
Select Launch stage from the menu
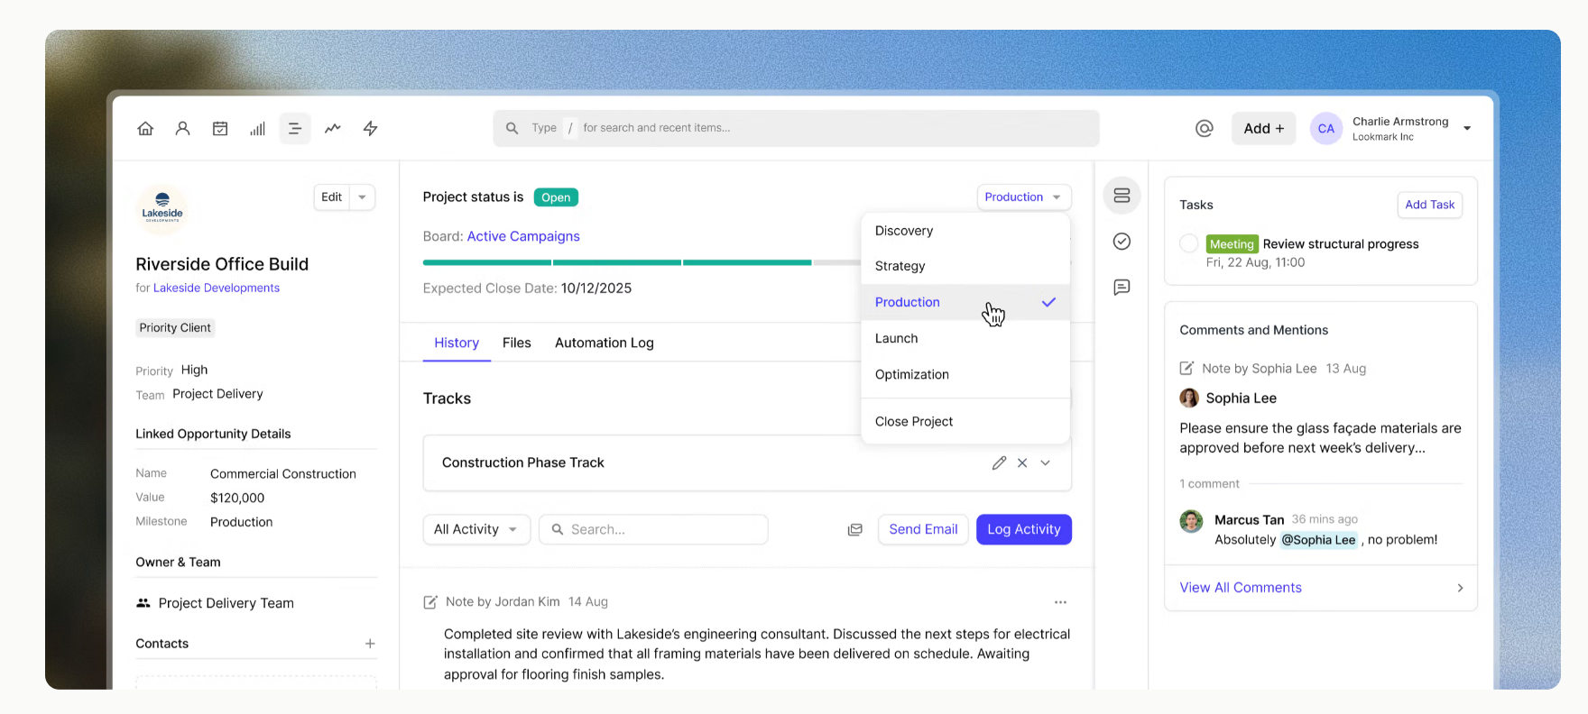coord(965,338)
